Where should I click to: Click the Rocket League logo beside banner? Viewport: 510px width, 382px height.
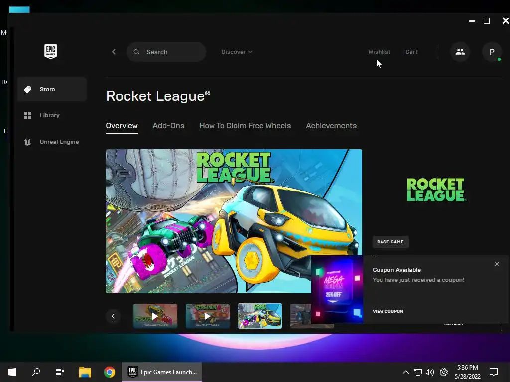click(436, 190)
